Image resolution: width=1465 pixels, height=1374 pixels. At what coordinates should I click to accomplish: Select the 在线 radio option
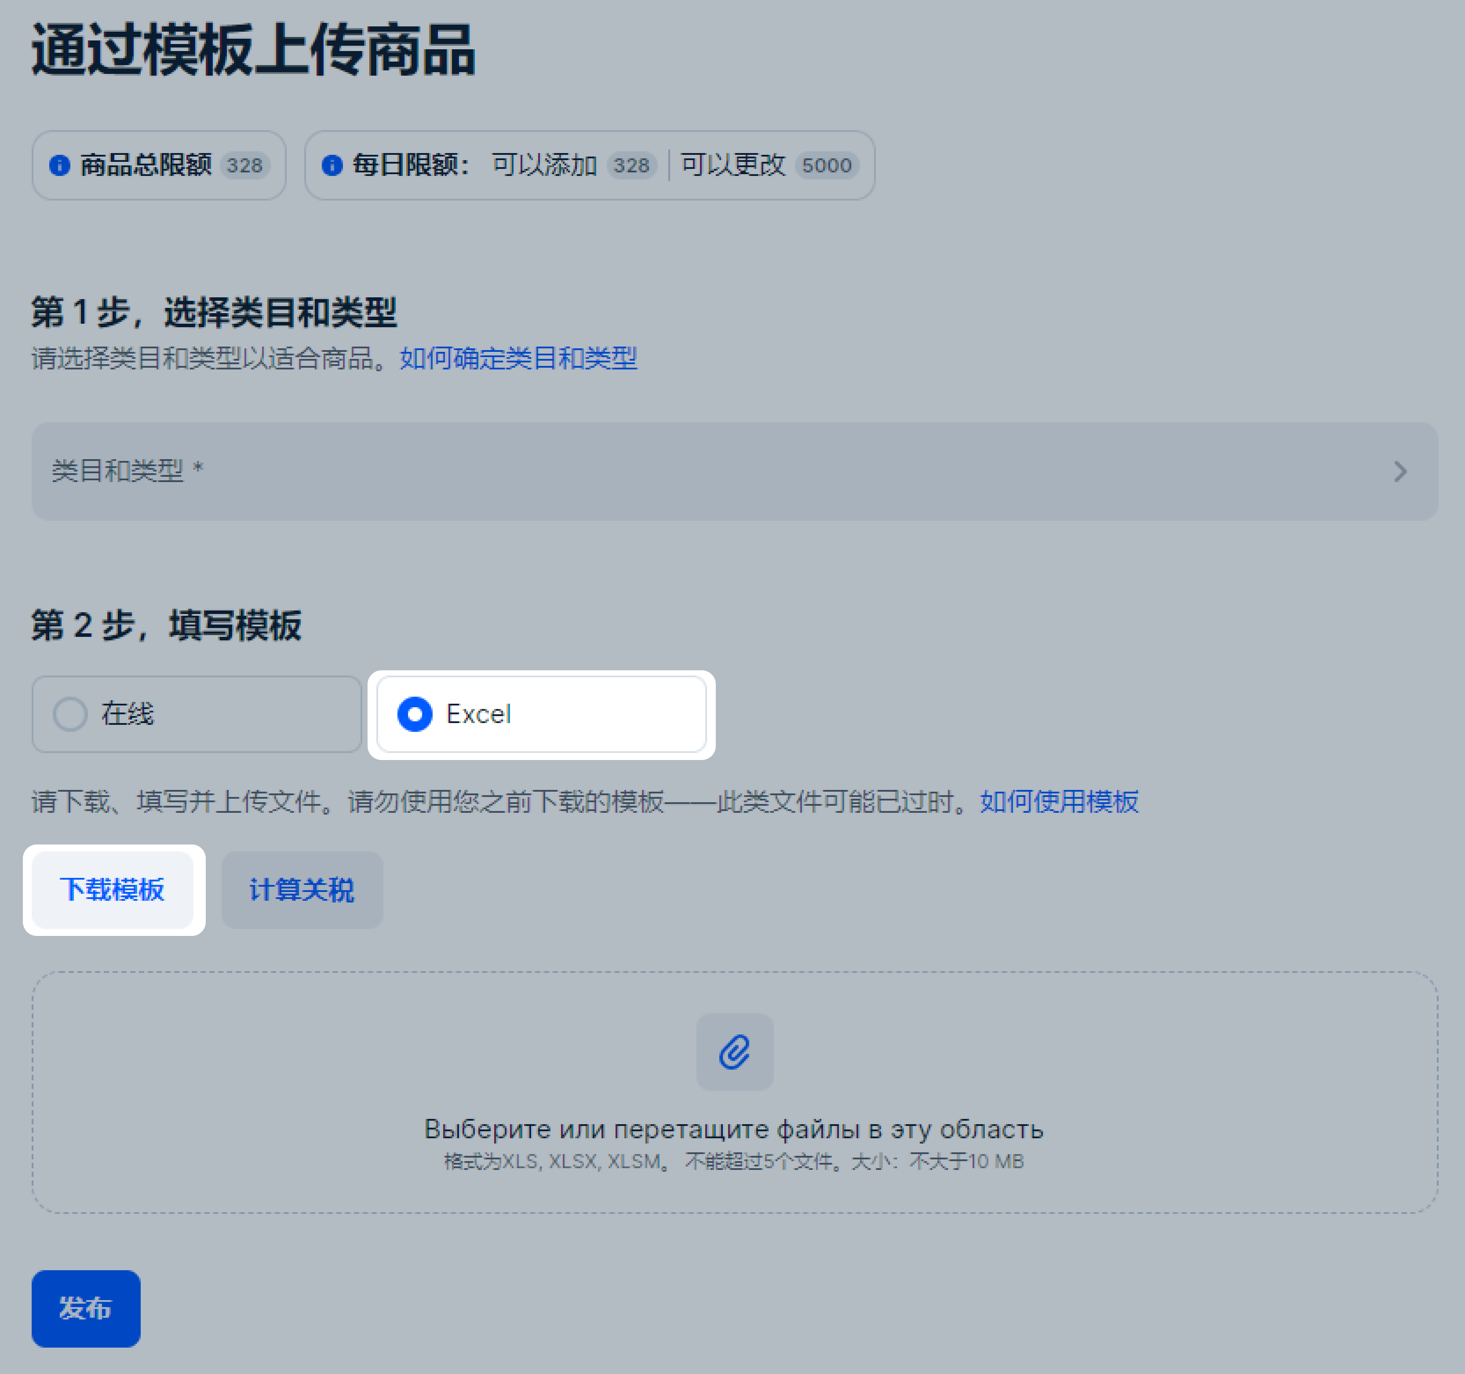tap(197, 713)
